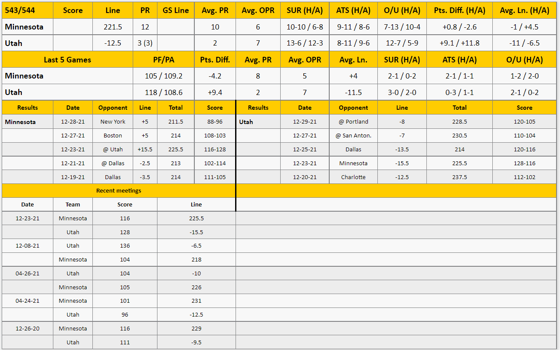Click the Last 5 Games header
560x350 pixels.
(x=68, y=60)
